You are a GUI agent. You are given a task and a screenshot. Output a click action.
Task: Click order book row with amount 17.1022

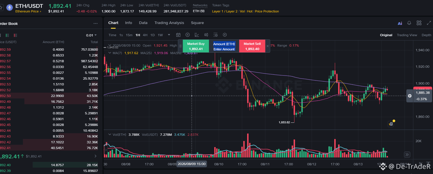(49, 142)
